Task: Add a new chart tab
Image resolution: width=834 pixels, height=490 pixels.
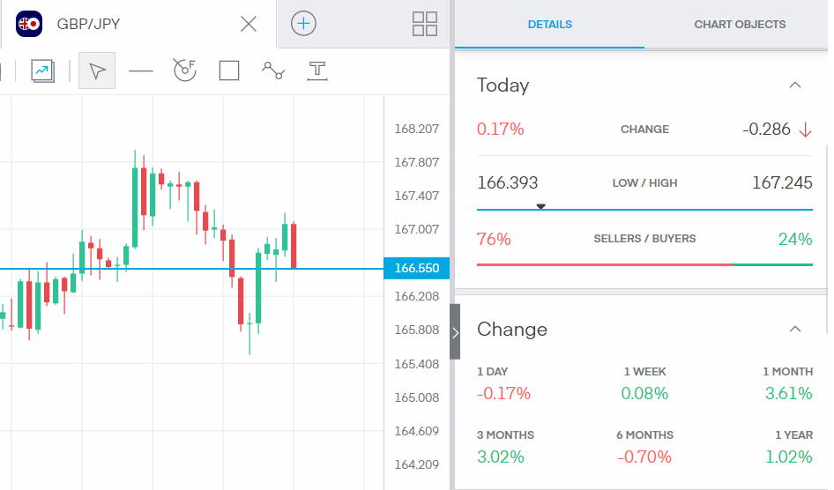Action: 303,24
